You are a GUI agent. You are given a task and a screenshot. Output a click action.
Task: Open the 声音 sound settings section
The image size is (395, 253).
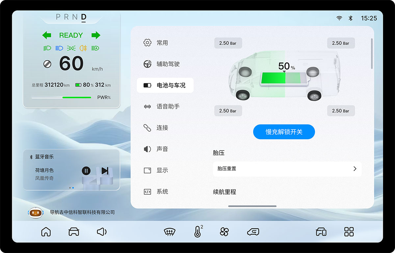coord(166,149)
